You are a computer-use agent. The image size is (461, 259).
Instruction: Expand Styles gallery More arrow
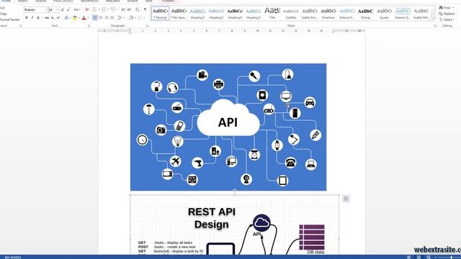point(433,19)
